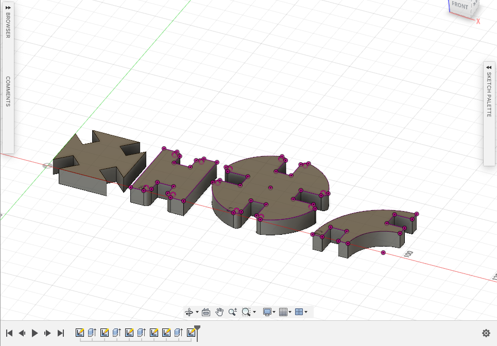The image size is (497, 346).
Task: Select the second extrude feature in timeline
Action: (x=116, y=333)
